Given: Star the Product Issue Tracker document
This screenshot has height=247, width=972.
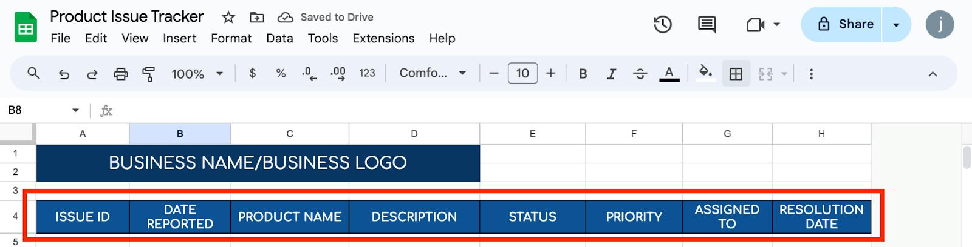Looking at the screenshot, I should point(228,18).
